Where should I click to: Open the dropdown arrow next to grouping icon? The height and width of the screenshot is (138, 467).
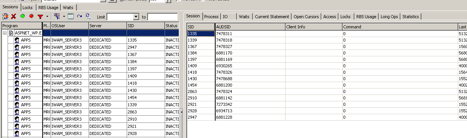click(x=64, y=17)
